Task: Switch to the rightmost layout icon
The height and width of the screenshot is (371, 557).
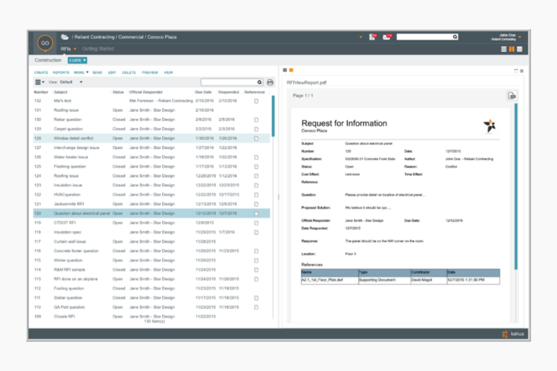Action: tap(520, 49)
